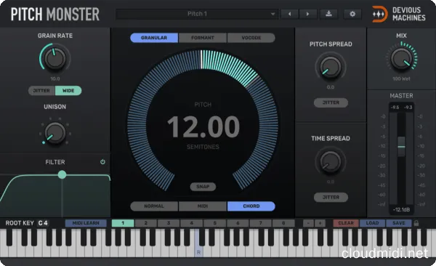
Task: Click the white marker on pitch dial
Action: (201, 60)
